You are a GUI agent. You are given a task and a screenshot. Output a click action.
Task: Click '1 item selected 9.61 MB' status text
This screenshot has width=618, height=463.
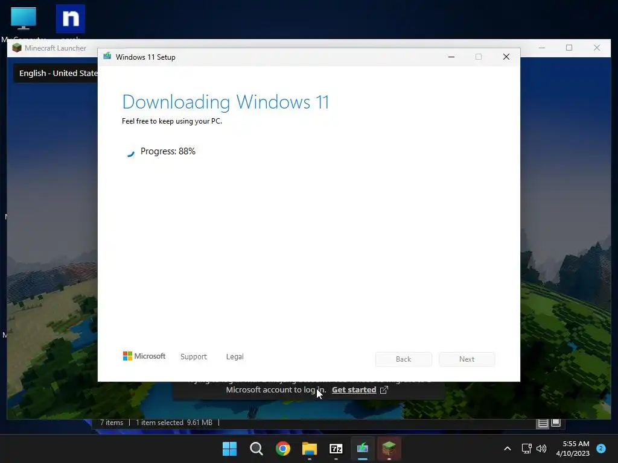[174, 423]
